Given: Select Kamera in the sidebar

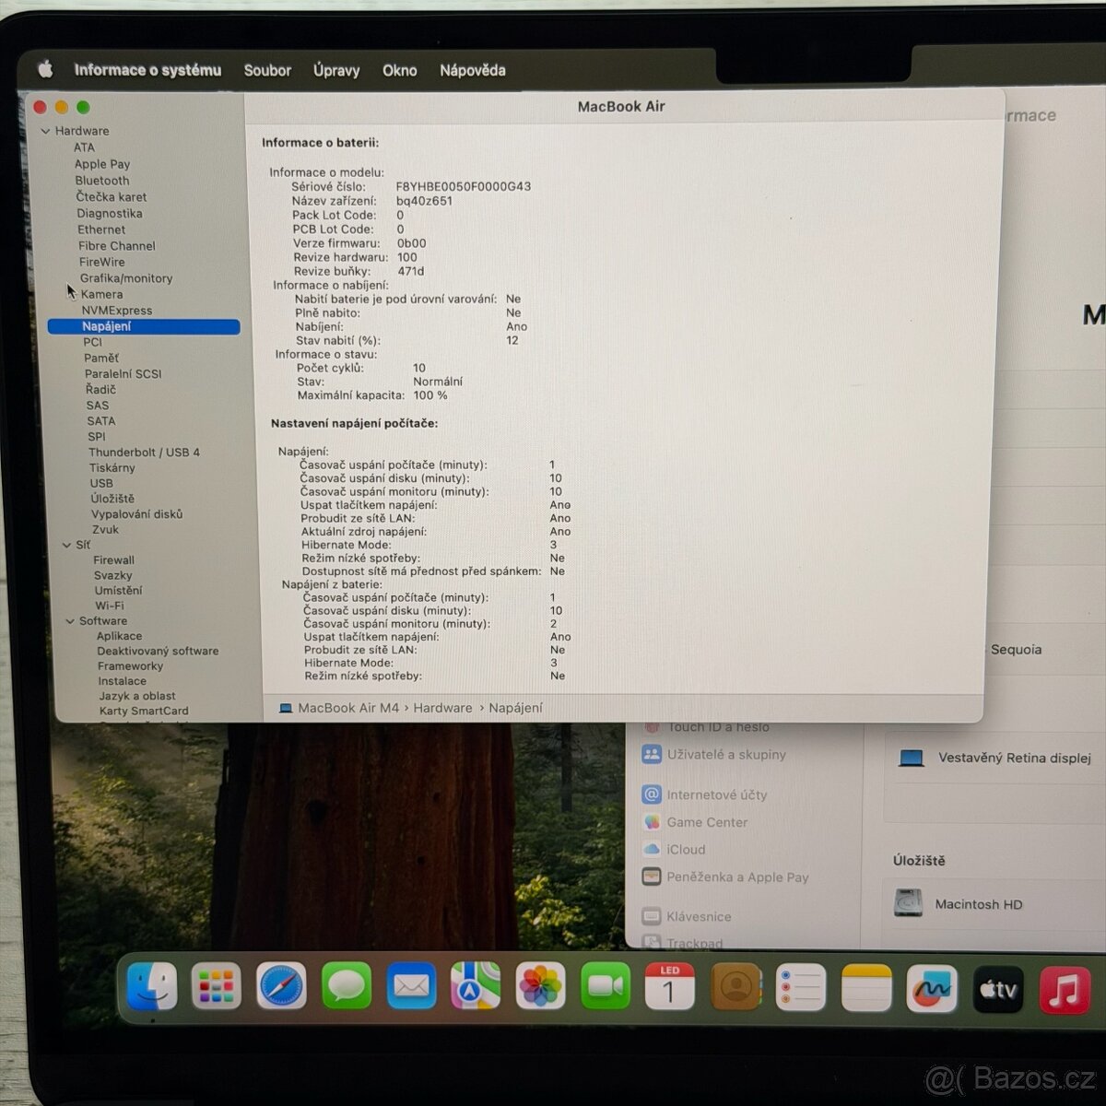Looking at the screenshot, I should tap(101, 294).
